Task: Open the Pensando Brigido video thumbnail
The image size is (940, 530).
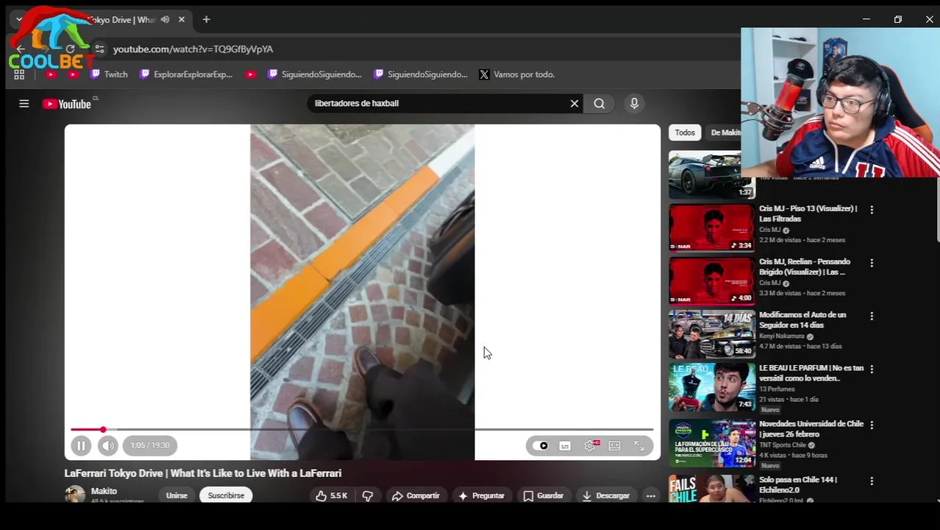Action: pyautogui.click(x=711, y=281)
